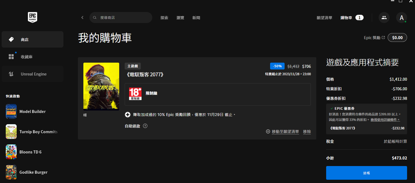Click the 主遊戲 tag label
The height and width of the screenshot is (183, 415).
pyautogui.click(x=133, y=66)
